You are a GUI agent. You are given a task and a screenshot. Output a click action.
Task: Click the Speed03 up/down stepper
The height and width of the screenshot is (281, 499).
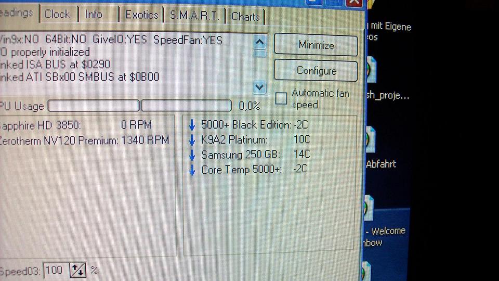click(x=78, y=271)
